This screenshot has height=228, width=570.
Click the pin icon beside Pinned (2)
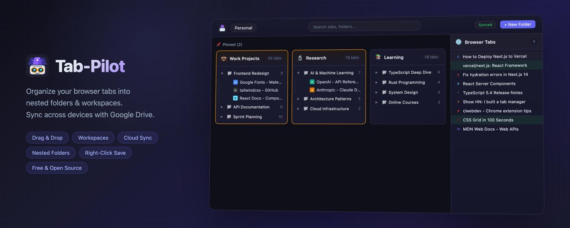click(219, 45)
